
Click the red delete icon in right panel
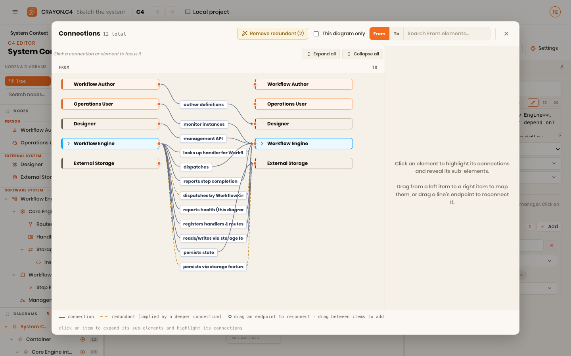[x=552, y=245]
